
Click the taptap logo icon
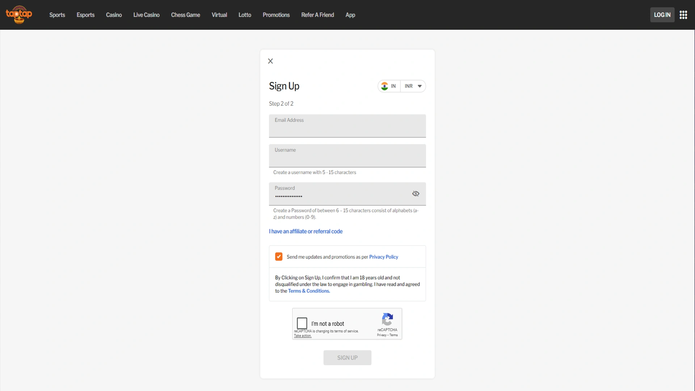tap(19, 14)
